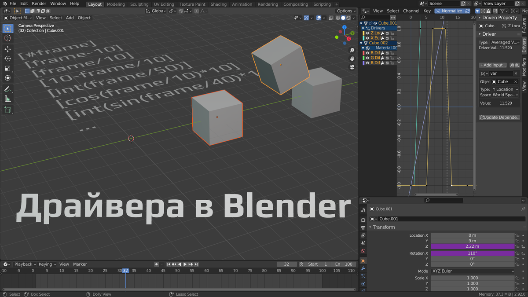Select the Rotate tool
This screenshot has width=528, height=297.
(7, 59)
